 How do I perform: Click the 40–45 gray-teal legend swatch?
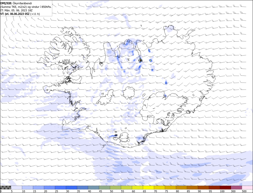[93, 187]
